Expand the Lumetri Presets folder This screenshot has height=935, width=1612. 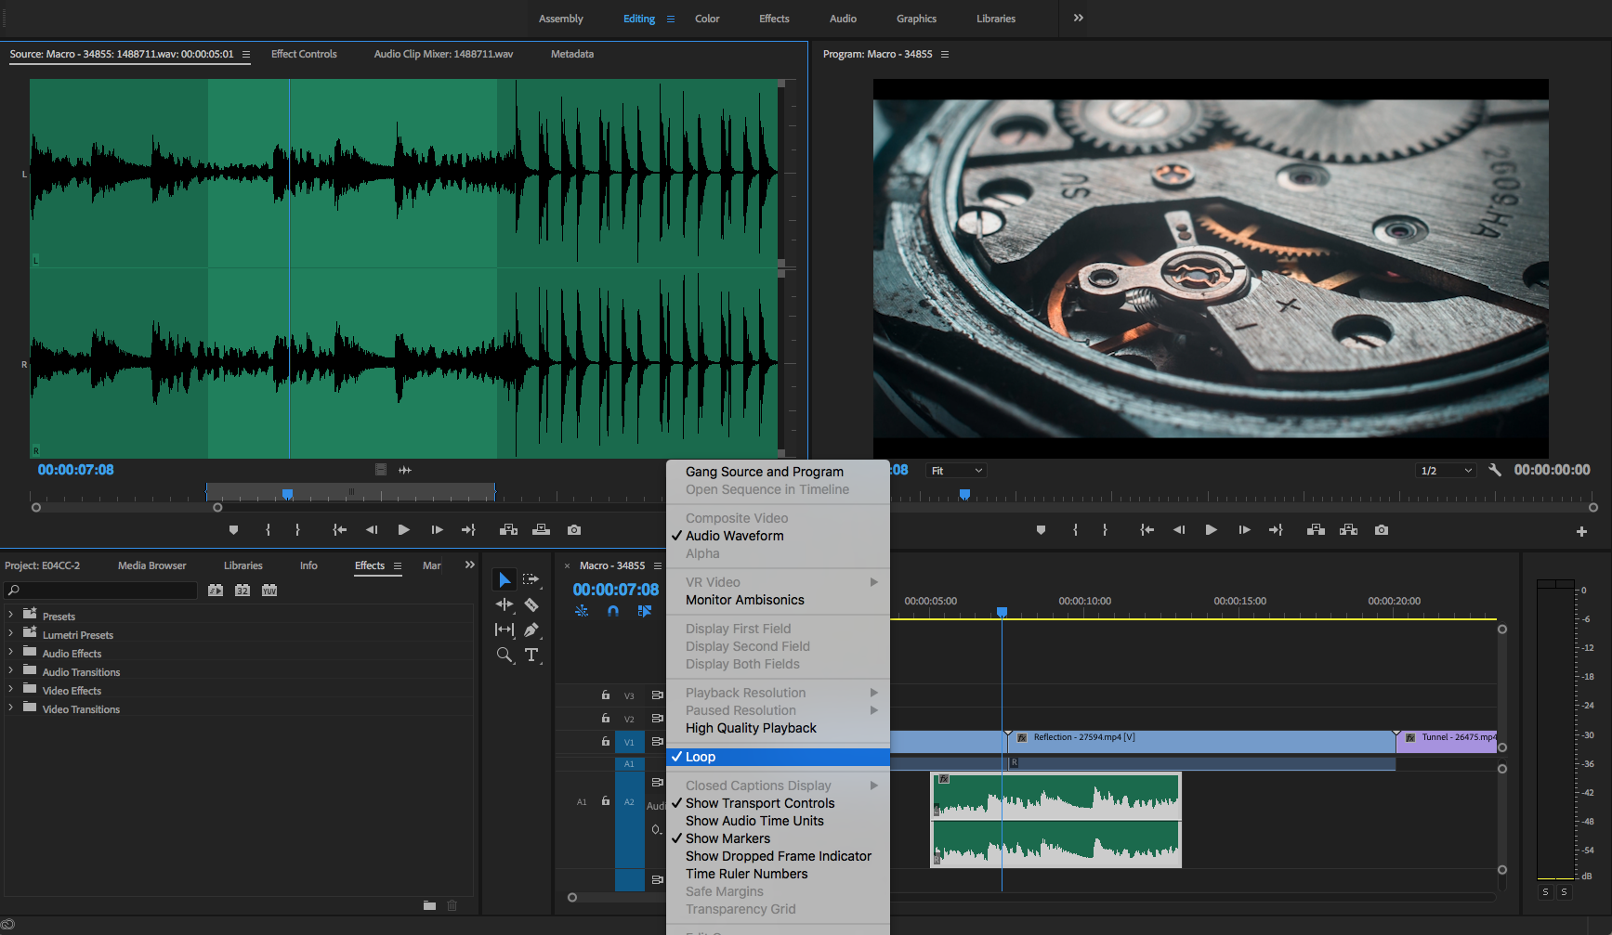[x=10, y=633]
